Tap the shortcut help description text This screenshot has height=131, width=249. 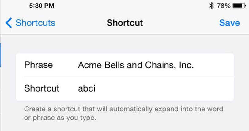[123, 113]
